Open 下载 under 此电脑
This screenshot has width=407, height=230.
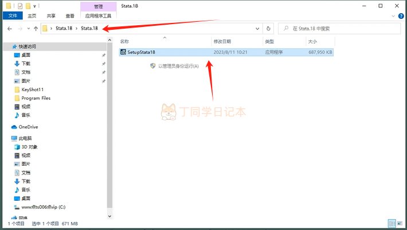point(26,181)
